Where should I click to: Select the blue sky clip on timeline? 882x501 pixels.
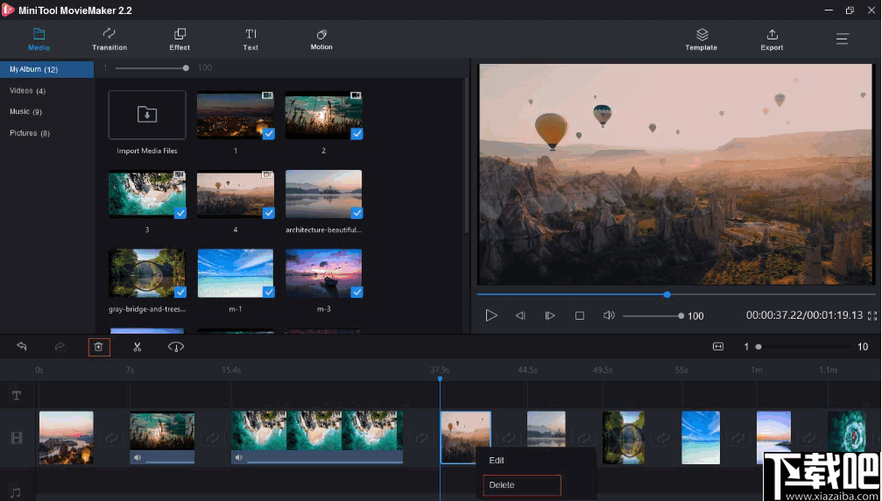[x=701, y=437]
